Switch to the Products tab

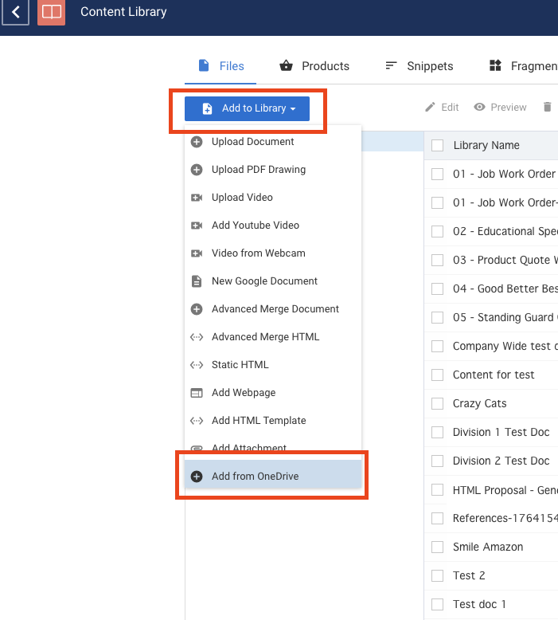[x=314, y=66]
